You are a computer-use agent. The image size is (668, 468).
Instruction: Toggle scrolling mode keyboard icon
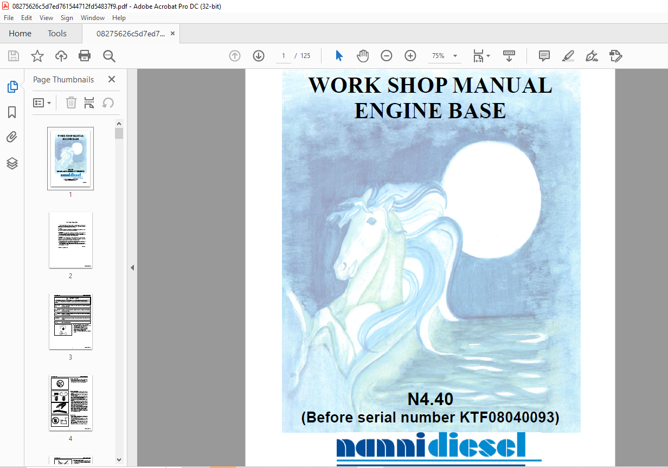[x=509, y=56]
